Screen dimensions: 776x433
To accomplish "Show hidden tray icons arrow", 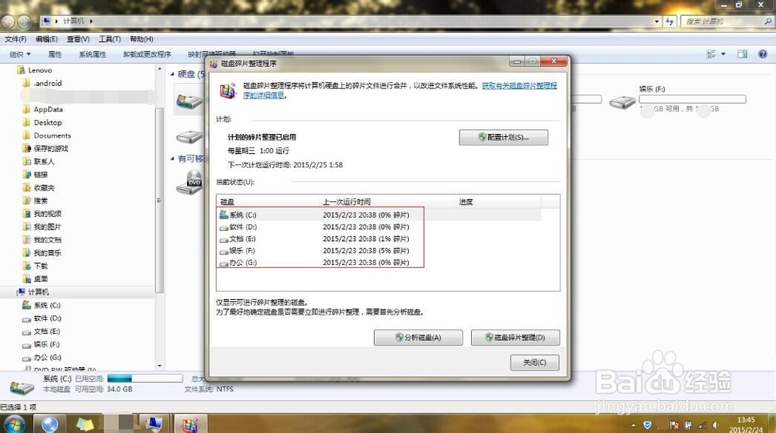I will coord(633,425).
